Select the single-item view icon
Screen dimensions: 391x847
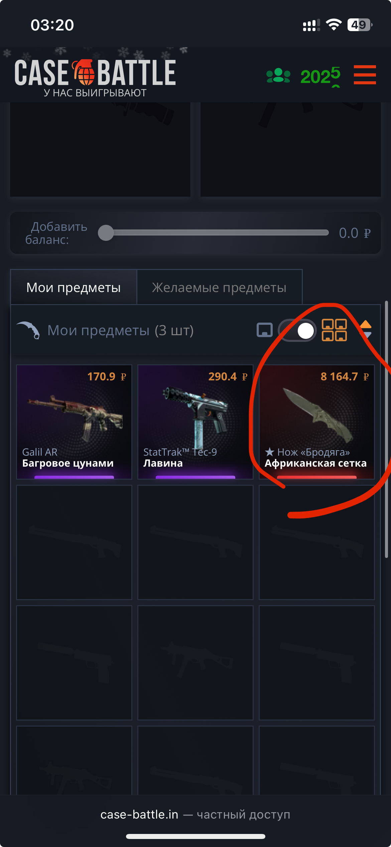coord(265,330)
